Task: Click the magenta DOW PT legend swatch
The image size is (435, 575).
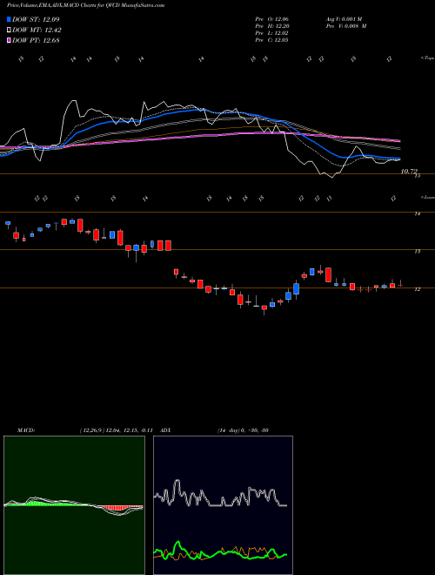Action: (x=10, y=40)
